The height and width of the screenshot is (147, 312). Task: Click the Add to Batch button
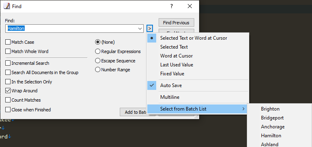pyautogui.click(x=134, y=112)
